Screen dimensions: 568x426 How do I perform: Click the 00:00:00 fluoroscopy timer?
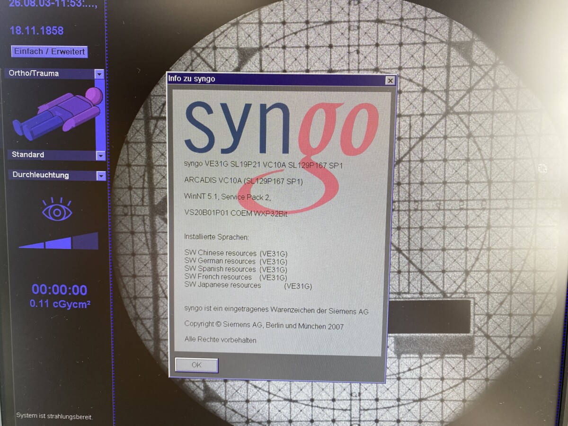coord(60,290)
